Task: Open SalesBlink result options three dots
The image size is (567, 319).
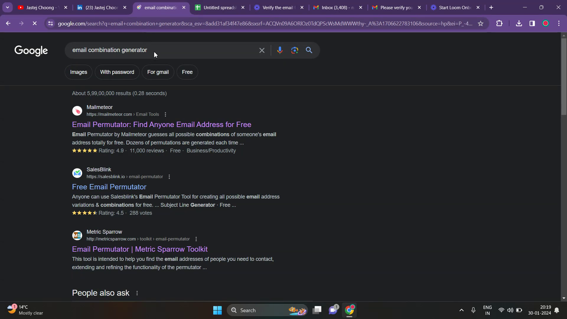Action: pos(169,177)
